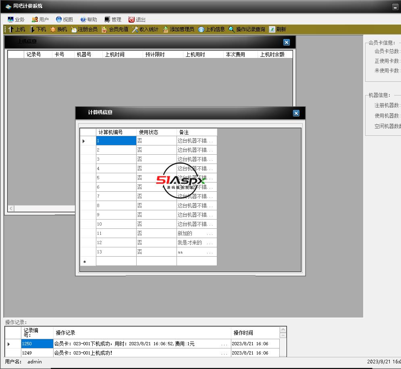Select computer number 13 cell
Viewport: 401px width, 369px height.
[x=116, y=252]
